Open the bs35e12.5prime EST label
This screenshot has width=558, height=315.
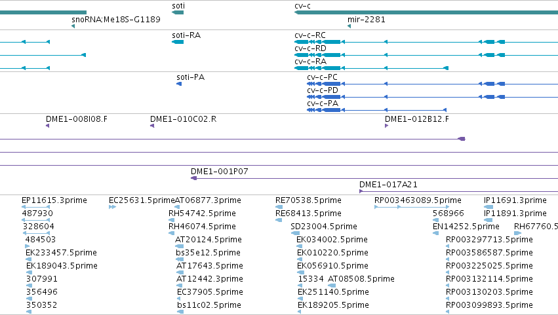(x=208, y=253)
